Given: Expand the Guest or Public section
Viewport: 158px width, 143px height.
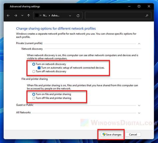Looking at the screenshot, I should pos(139,105).
